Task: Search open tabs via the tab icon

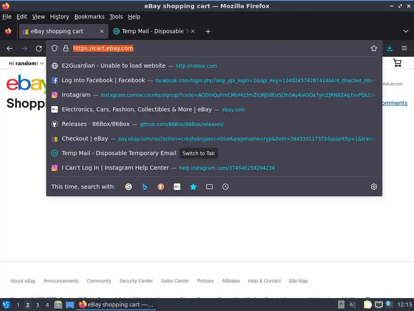Action: [209, 187]
